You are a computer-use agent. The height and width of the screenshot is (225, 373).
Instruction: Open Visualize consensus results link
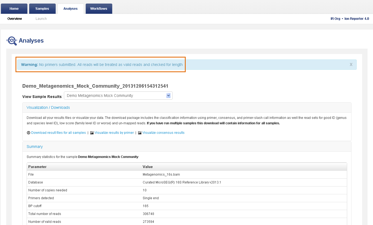(163, 133)
